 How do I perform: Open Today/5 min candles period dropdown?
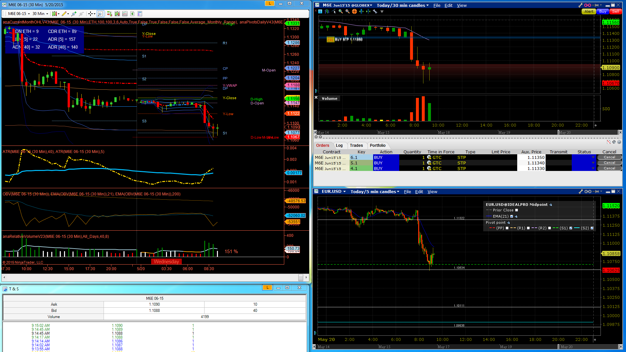(x=375, y=191)
